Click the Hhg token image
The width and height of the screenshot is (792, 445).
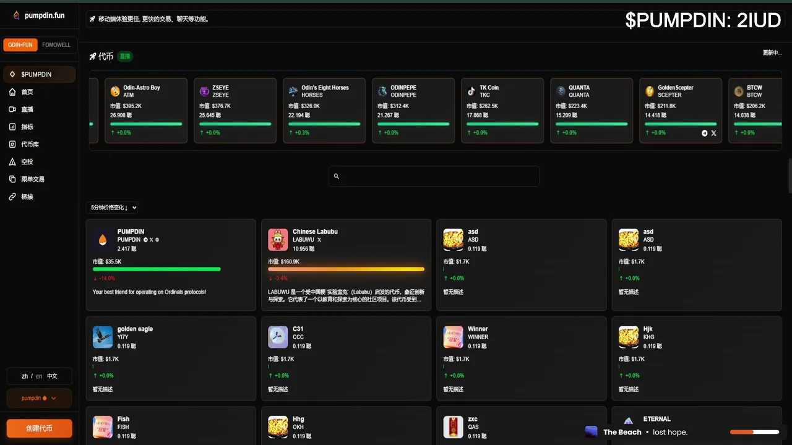[278, 427]
